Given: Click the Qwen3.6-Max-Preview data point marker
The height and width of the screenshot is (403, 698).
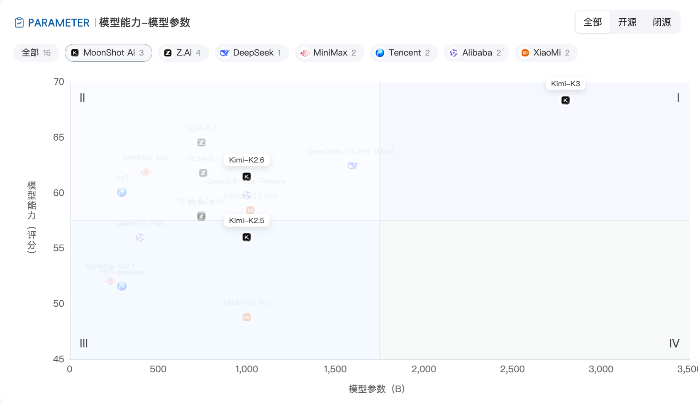Looking at the screenshot, I should 247,194.
